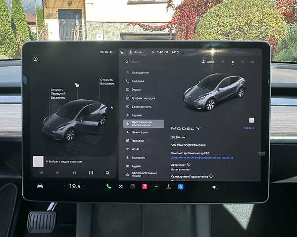The image size is (297, 237).
Task: Lower cabin temperature with left arrow
Action: click(x=65, y=186)
